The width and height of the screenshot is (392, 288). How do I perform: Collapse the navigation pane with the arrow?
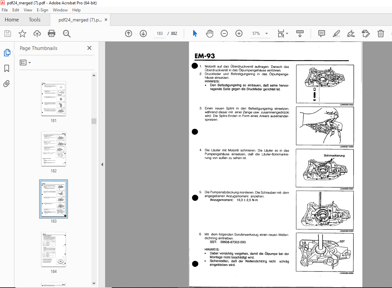click(x=102, y=164)
